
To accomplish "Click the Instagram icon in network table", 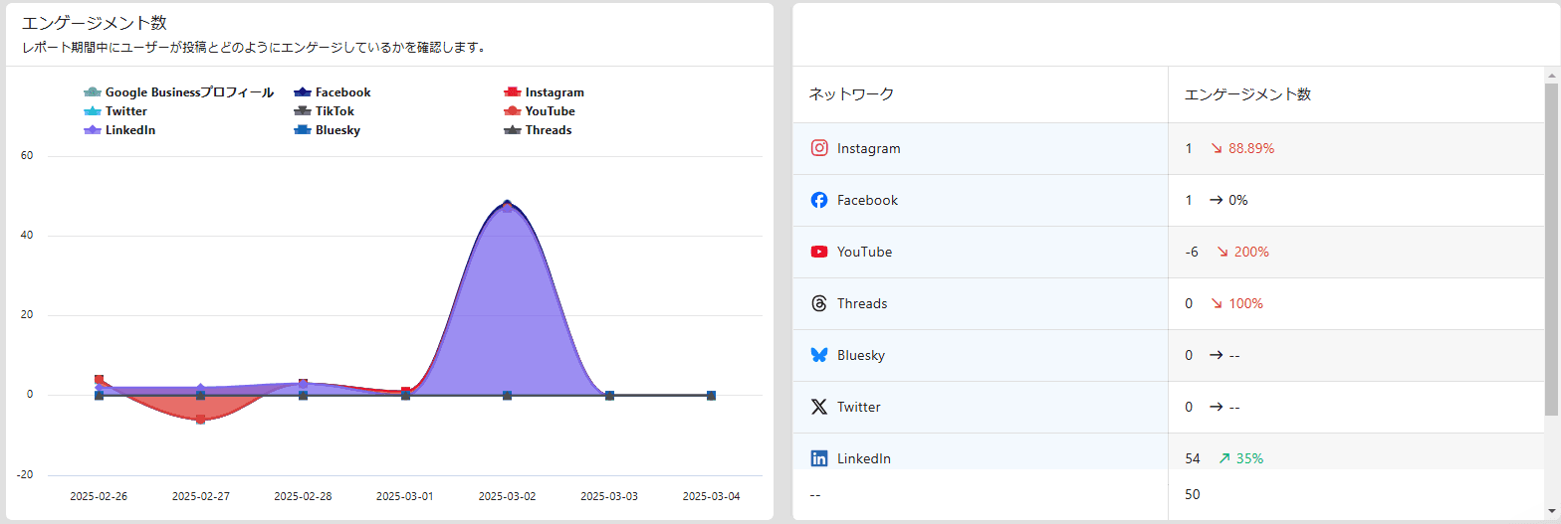I will 819,148.
